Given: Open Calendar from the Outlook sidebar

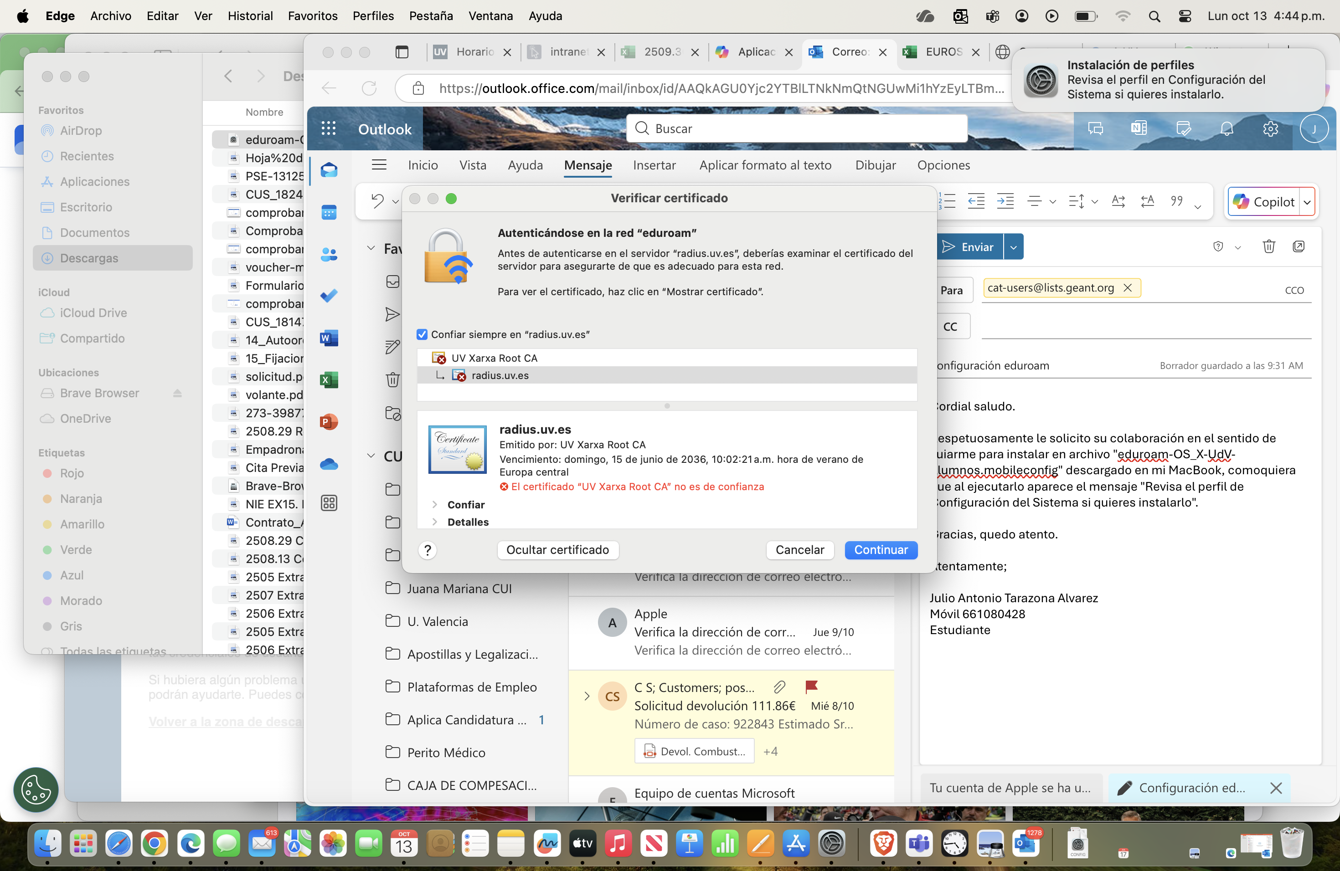Looking at the screenshot, I should 329,213.
